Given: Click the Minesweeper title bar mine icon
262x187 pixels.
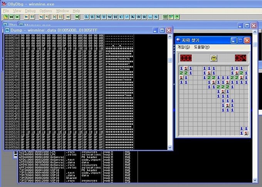Looking at the screenshot, I should coord(178,40).
